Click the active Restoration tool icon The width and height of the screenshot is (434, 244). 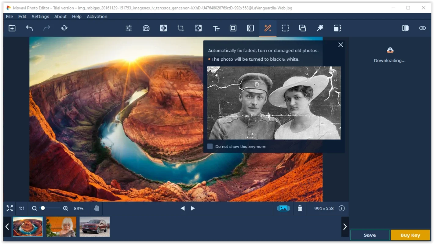pos(268,28)
